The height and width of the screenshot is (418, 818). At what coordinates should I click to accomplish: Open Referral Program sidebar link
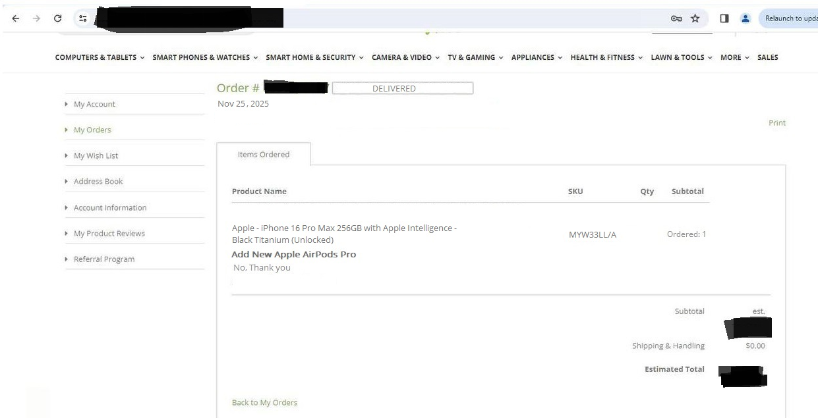(x=103, y=259)
